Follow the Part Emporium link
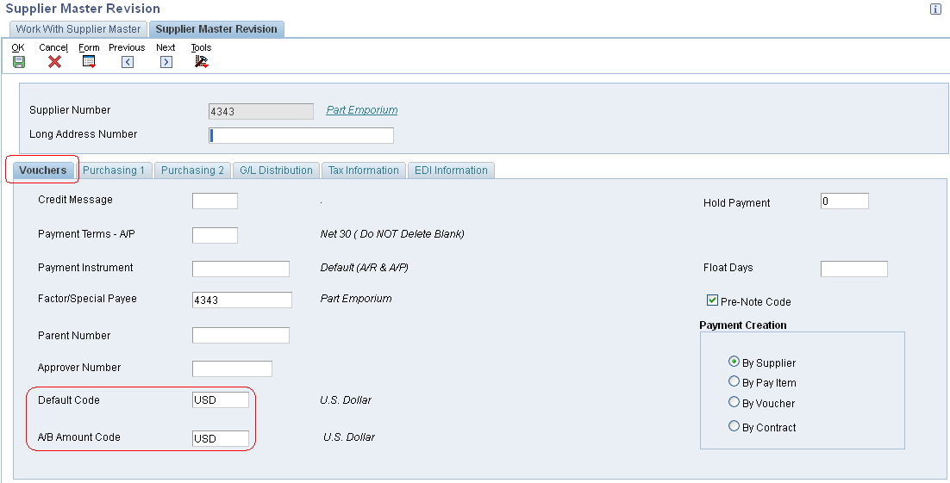This screenshot has width=950, height=483. [362, 110]
